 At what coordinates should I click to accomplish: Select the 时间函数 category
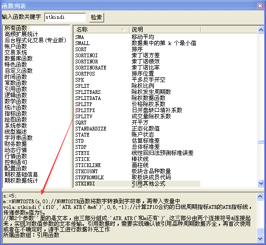pyautogui.click(x=16, y=77)
